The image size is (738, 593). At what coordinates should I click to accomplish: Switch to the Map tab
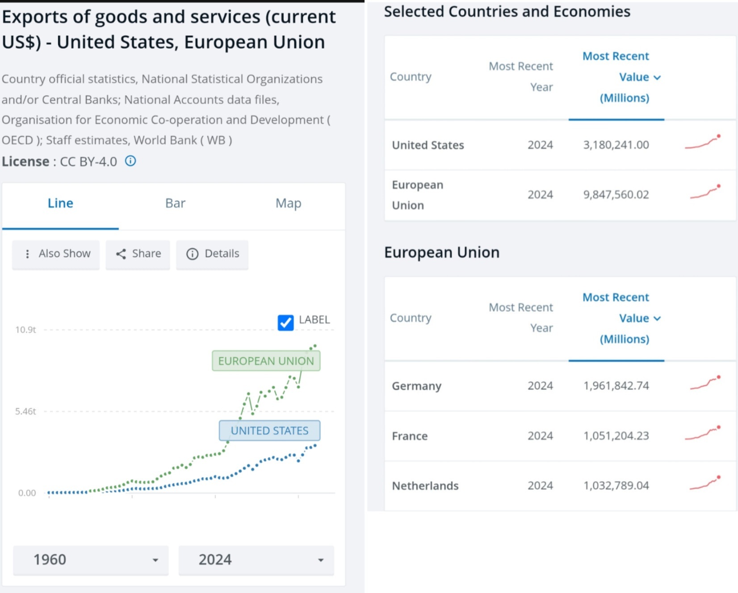click(288, 203)
